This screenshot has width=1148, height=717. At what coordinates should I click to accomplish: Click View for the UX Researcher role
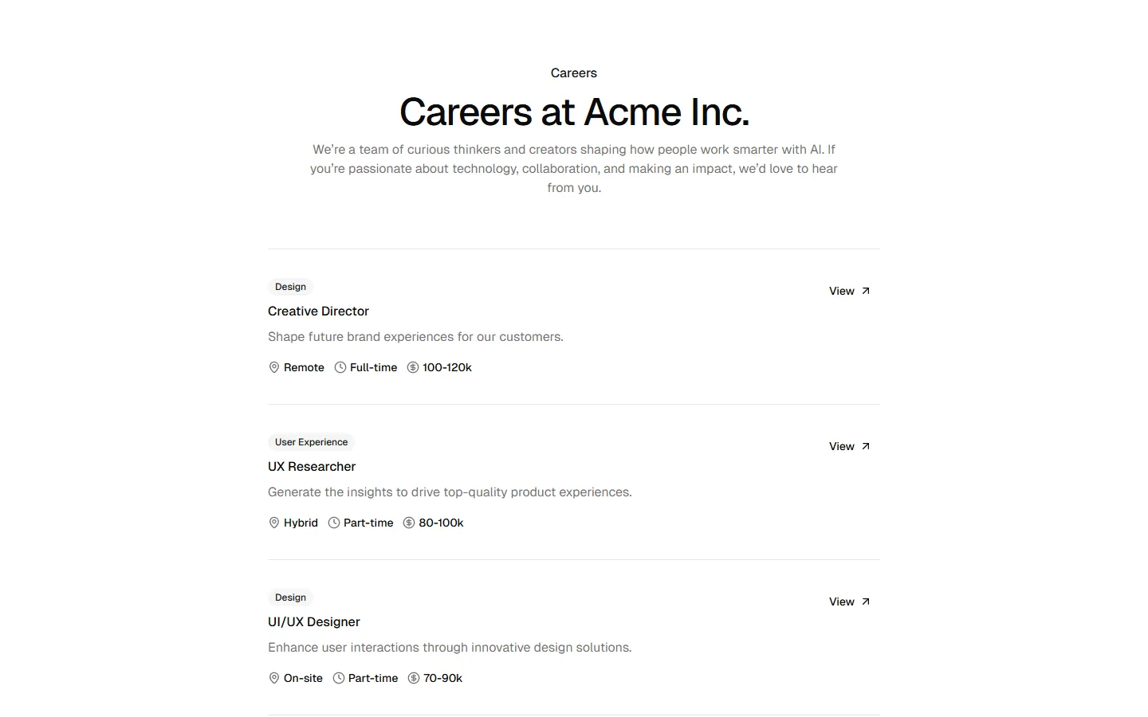pos(841,446)
